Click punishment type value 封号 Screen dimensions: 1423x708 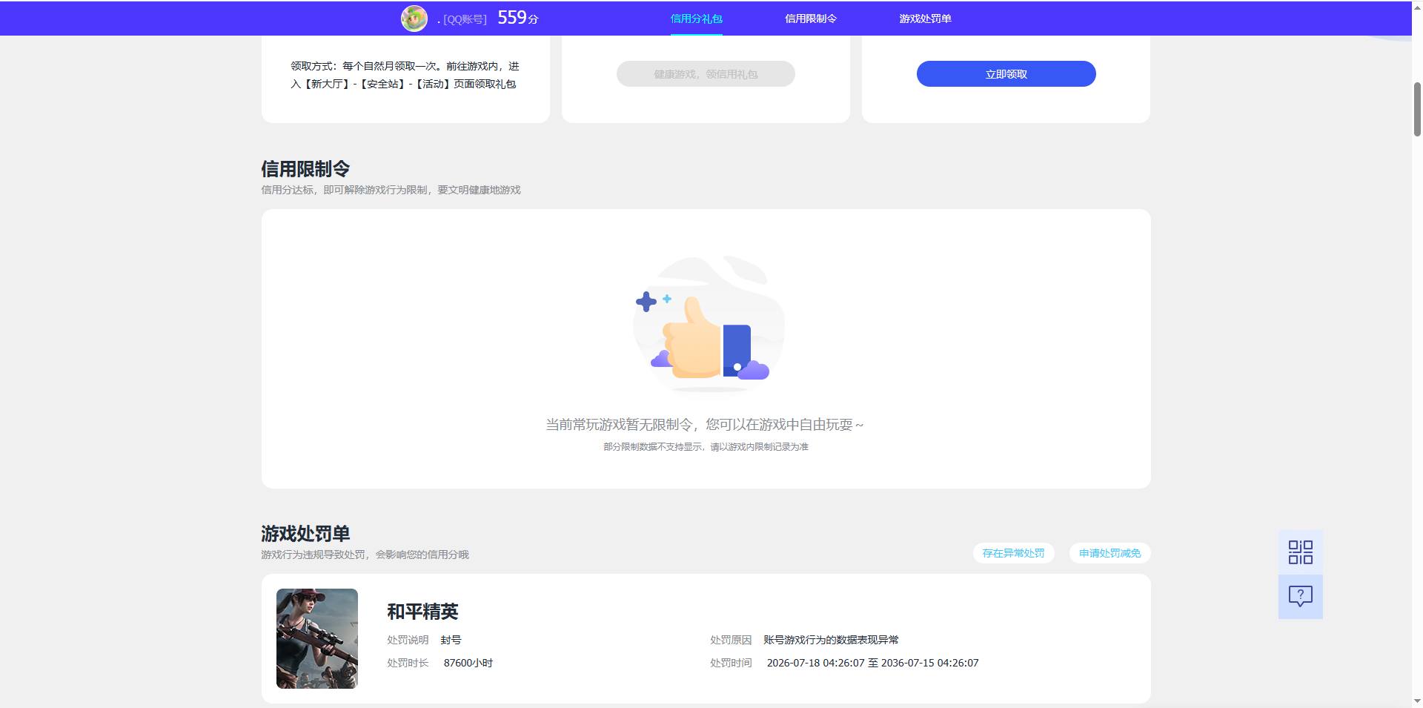point(451,640)
